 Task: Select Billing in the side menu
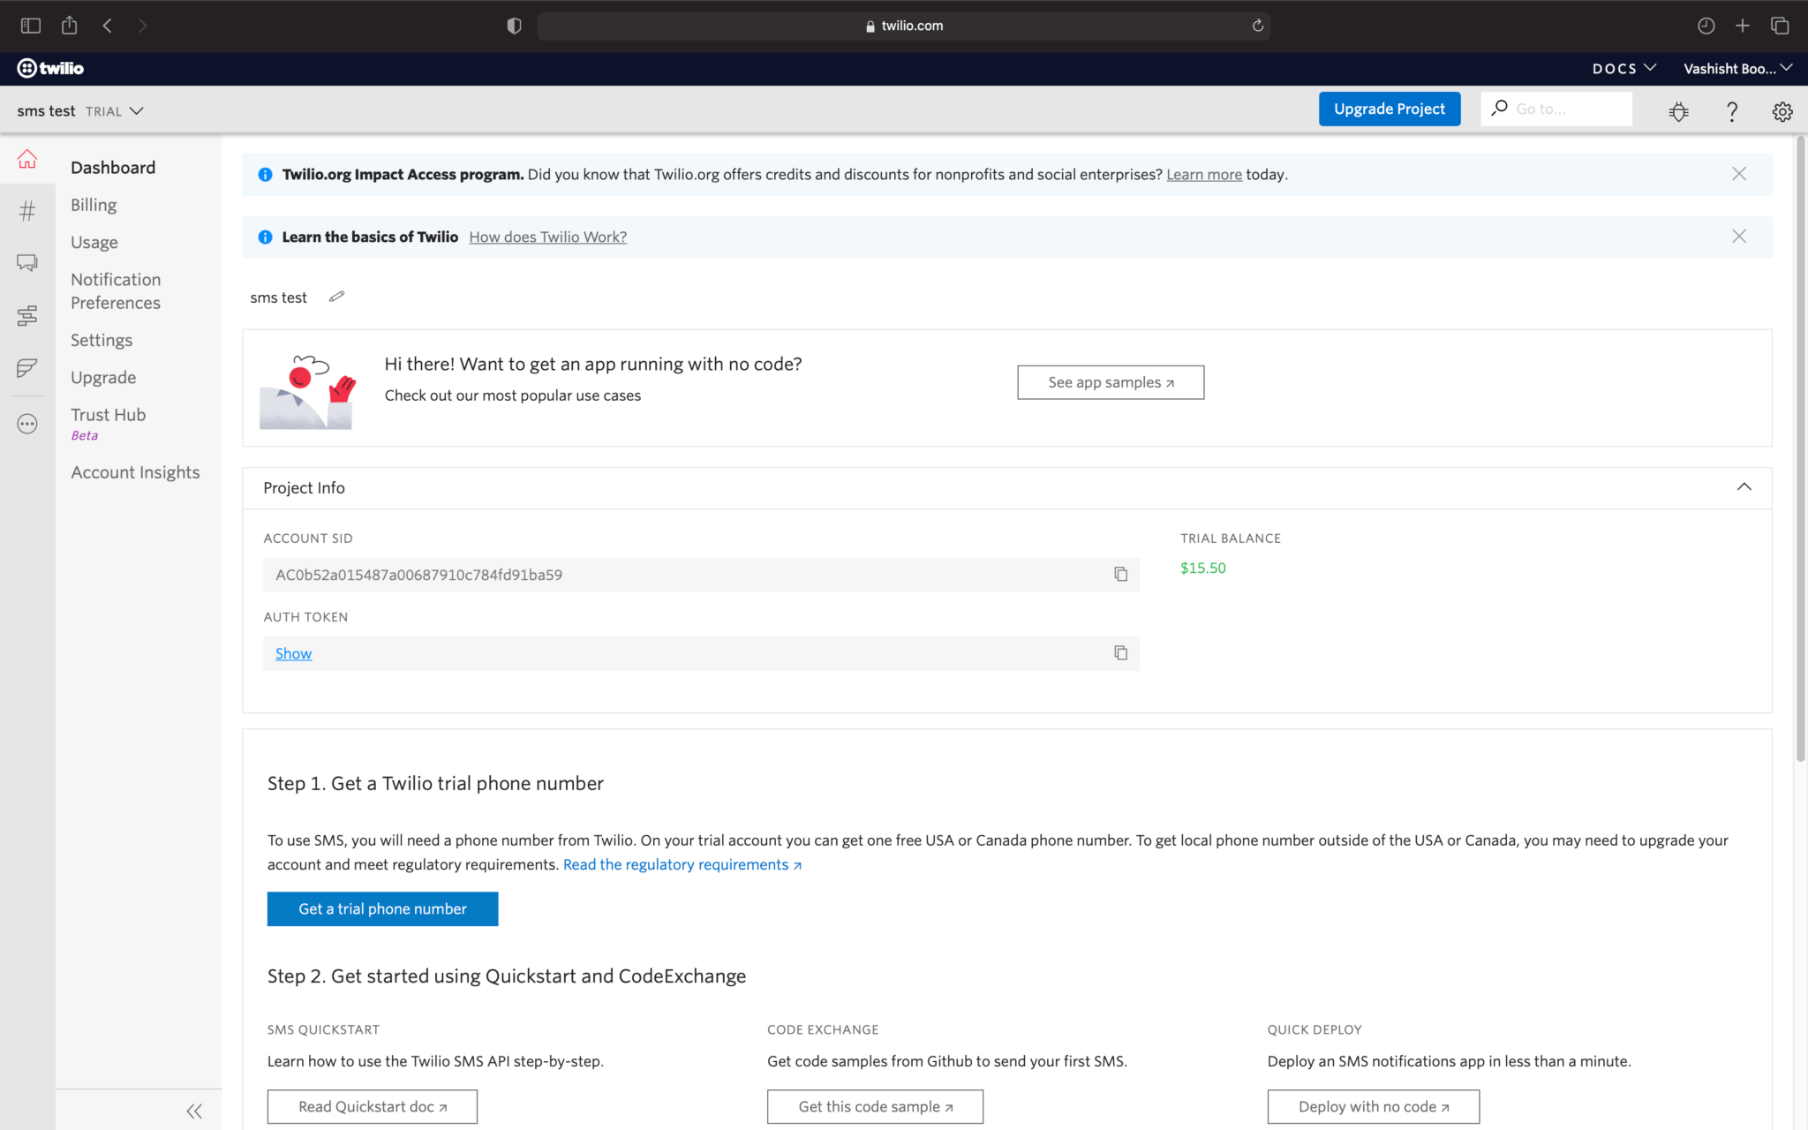pos(94,205)
